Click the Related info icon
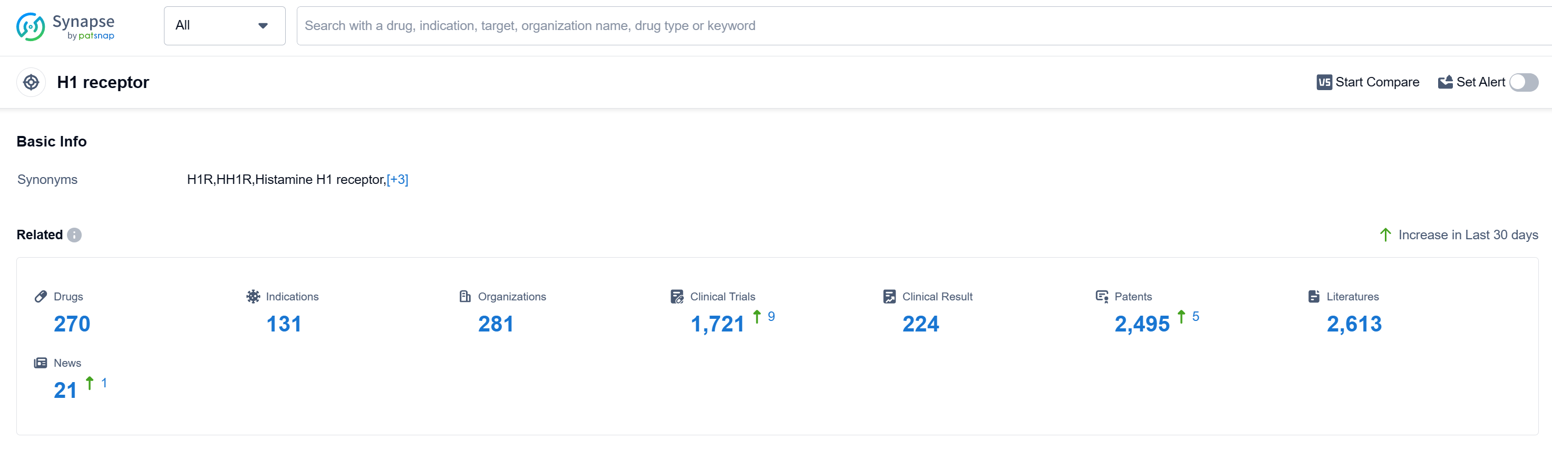 click(x=74, y=235)
